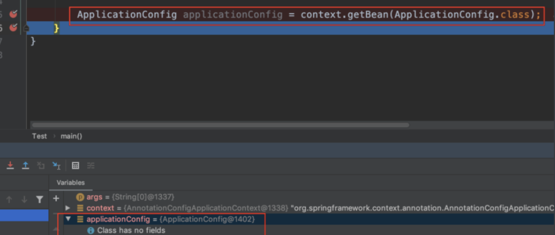
Task: Open the evaluate expression calculator
Action: [x=76, y=165]
